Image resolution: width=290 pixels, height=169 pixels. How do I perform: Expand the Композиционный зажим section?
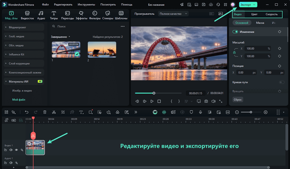[x=24, y=72]
